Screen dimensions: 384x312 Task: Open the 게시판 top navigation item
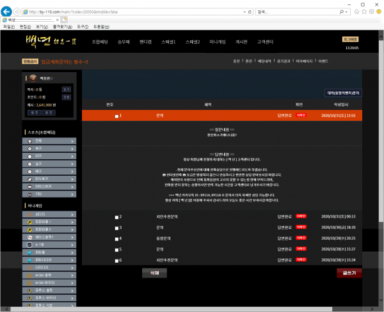point(241,42)
